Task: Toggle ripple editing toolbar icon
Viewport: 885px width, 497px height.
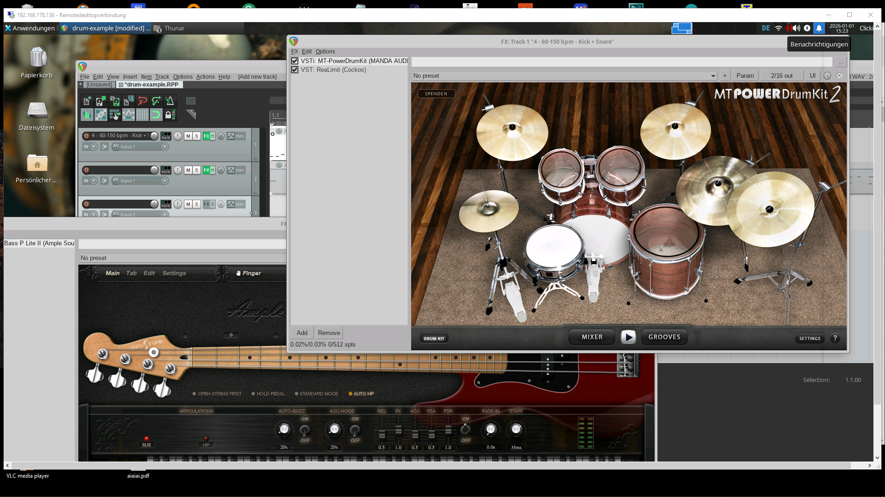Action: coord(115,115)
